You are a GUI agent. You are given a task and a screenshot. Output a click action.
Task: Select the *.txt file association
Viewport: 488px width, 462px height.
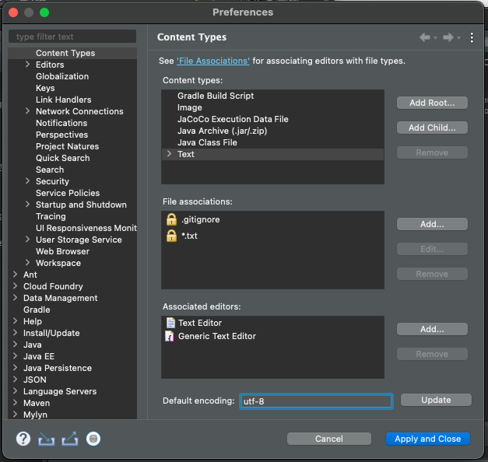(x=189, y=236)
